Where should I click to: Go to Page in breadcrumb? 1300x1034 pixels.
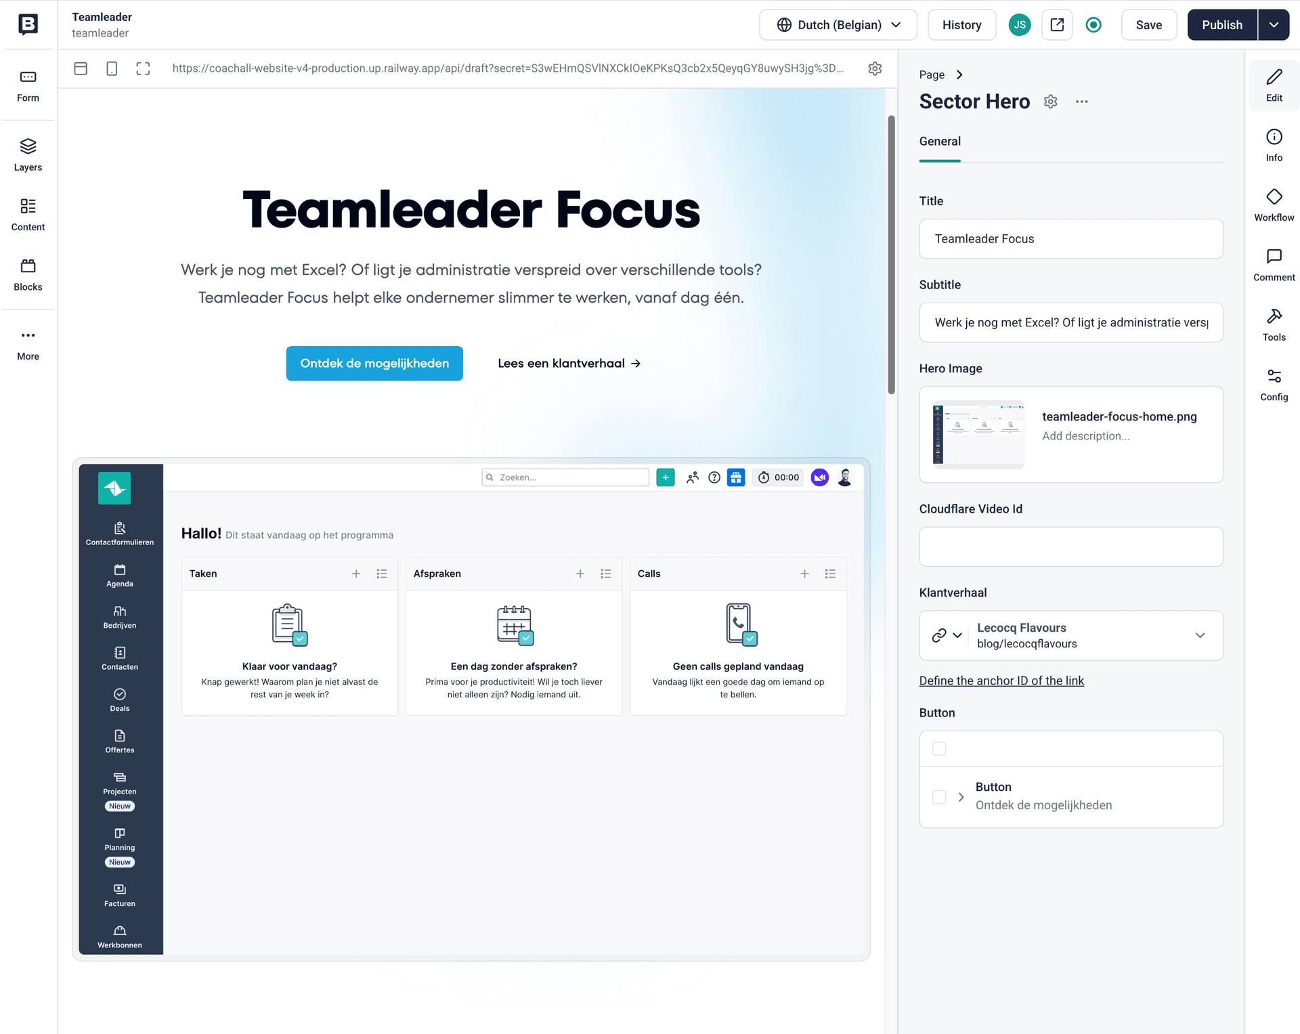coord(932,74)
